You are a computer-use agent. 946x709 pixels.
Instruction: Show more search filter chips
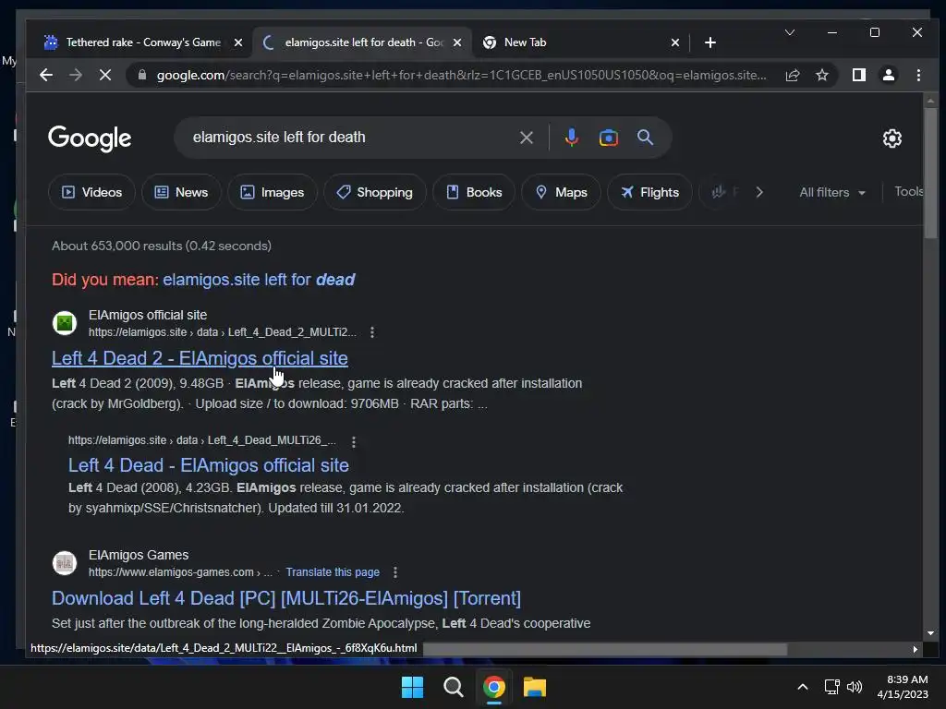coord(759,192)
